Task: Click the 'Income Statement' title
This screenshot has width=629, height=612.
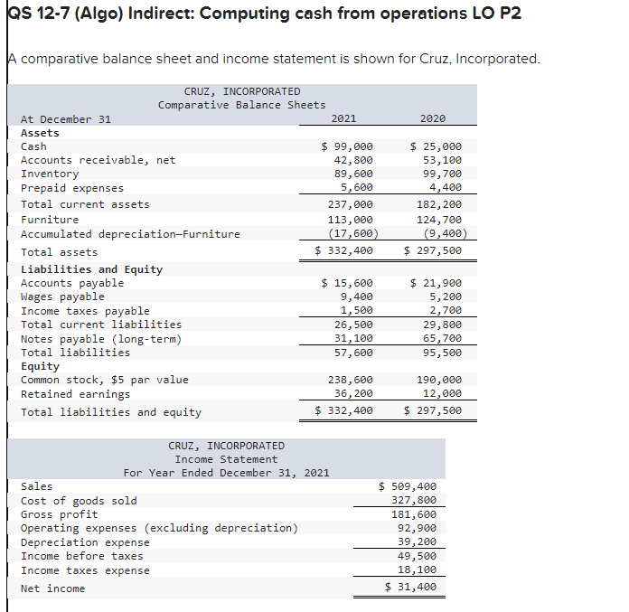Action: 226,459
